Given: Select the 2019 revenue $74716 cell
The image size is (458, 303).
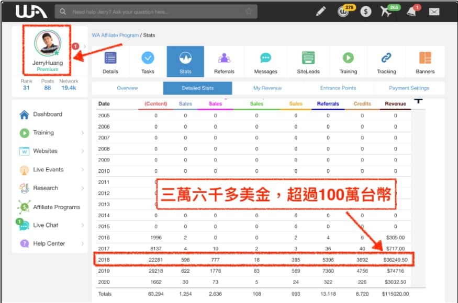Looking at the screenshot, I should 395,271.
